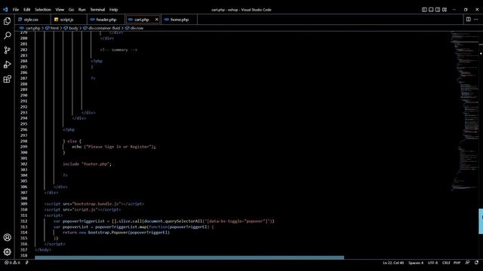
Task: Click the horizontal scrollbar of the editor
Action: (189, 257)
